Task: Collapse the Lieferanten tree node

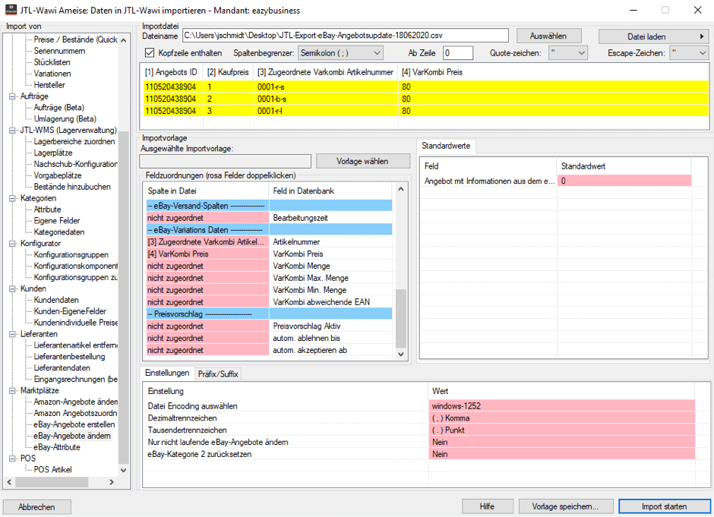Action: click(x=12, y=334)
